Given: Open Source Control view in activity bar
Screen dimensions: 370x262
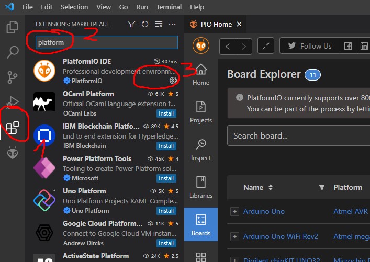Looking at the screenshot, I should tap(12, 77).
